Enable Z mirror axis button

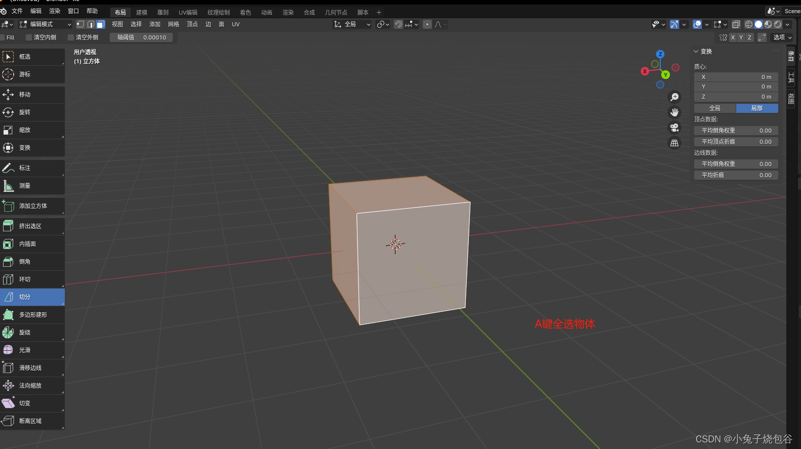click(x=750, y=37)
